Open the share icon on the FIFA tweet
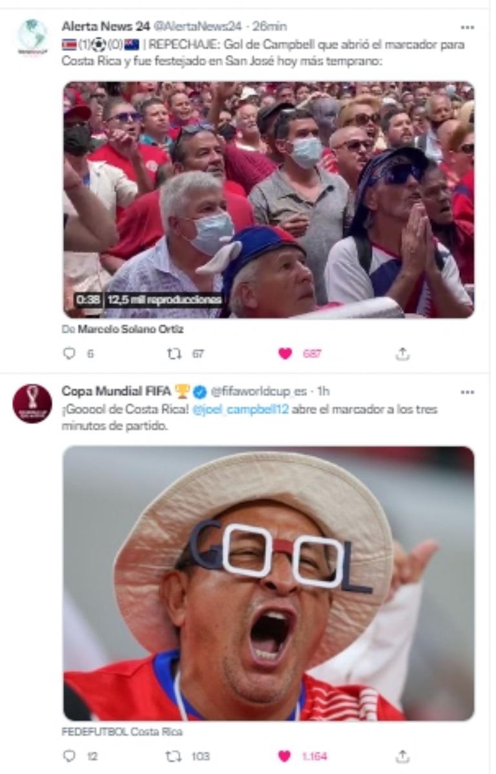 [403, 754]
